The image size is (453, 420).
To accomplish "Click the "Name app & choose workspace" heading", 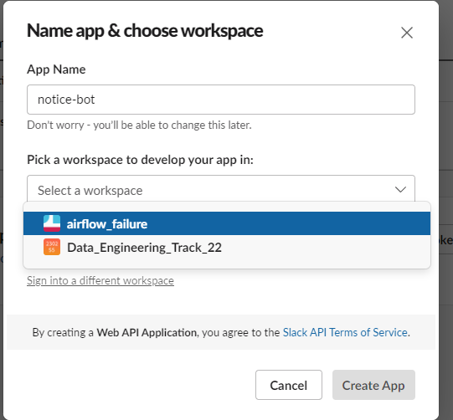I will (x=145, y=31).
